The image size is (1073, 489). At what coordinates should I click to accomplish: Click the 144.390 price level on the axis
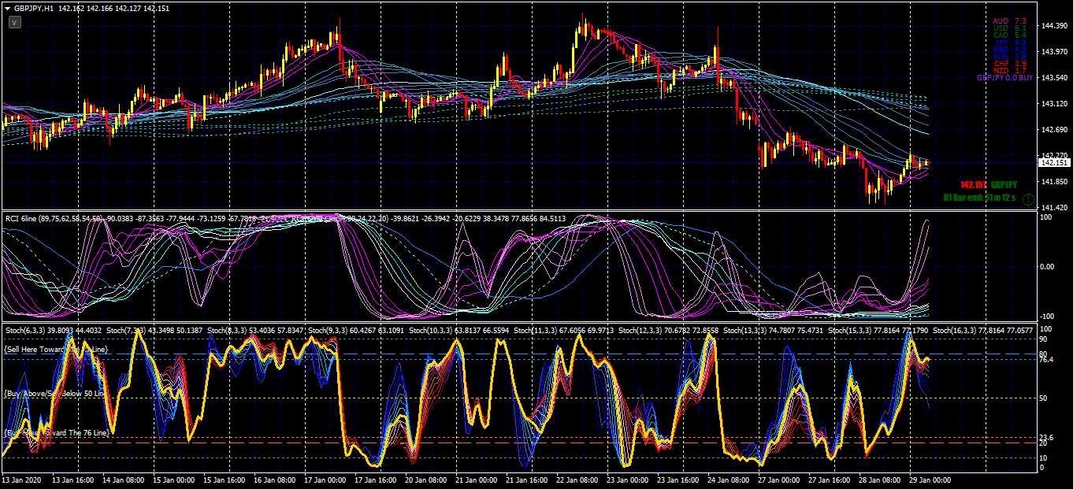[x=1054, y=26]
